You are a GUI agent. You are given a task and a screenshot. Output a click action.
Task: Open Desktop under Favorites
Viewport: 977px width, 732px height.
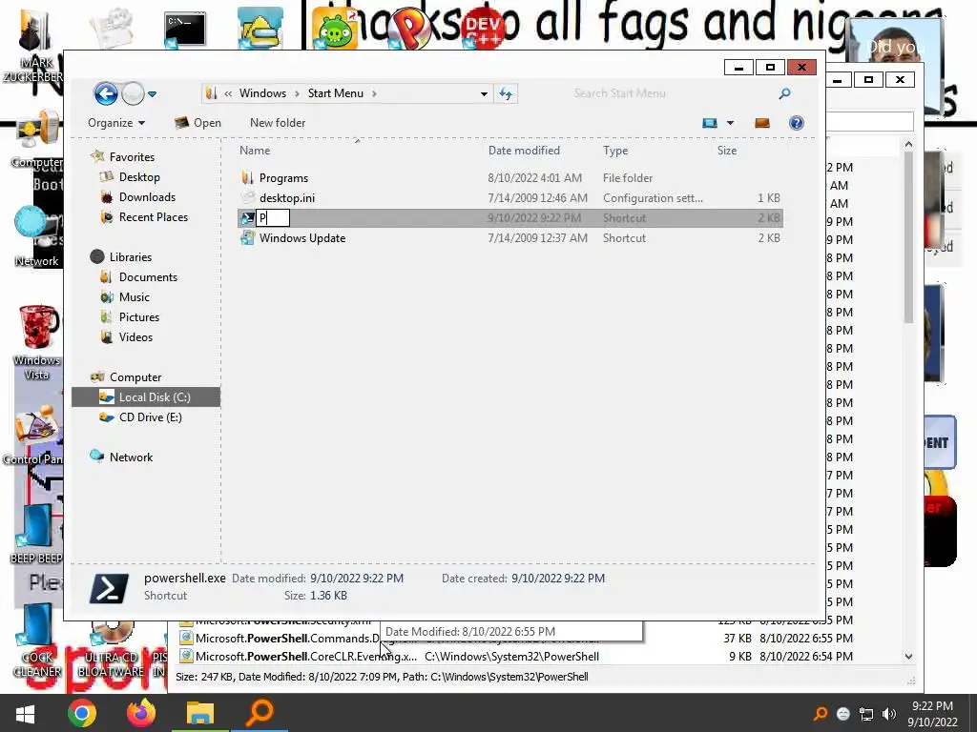coord(139,176)
